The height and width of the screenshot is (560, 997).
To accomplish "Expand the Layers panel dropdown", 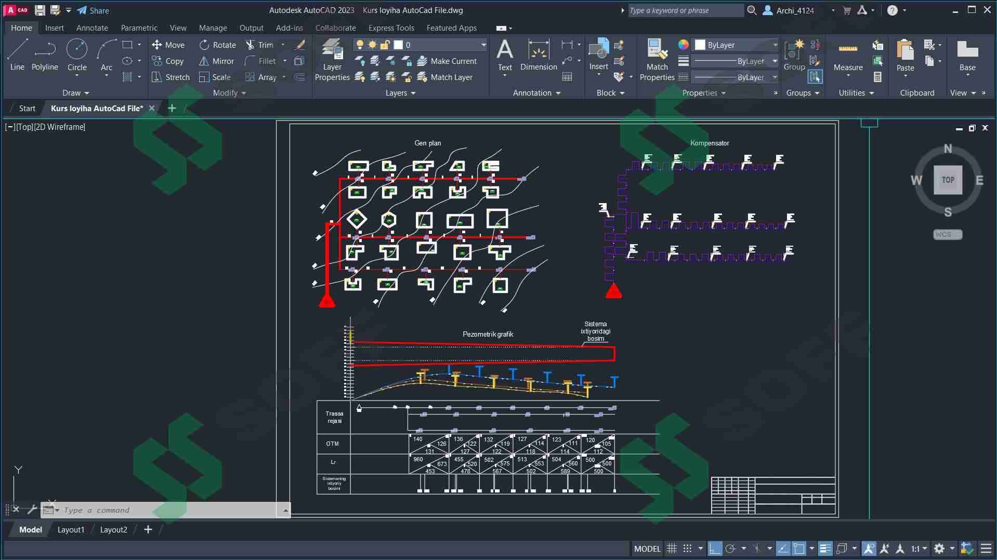I will coord(400,93).
